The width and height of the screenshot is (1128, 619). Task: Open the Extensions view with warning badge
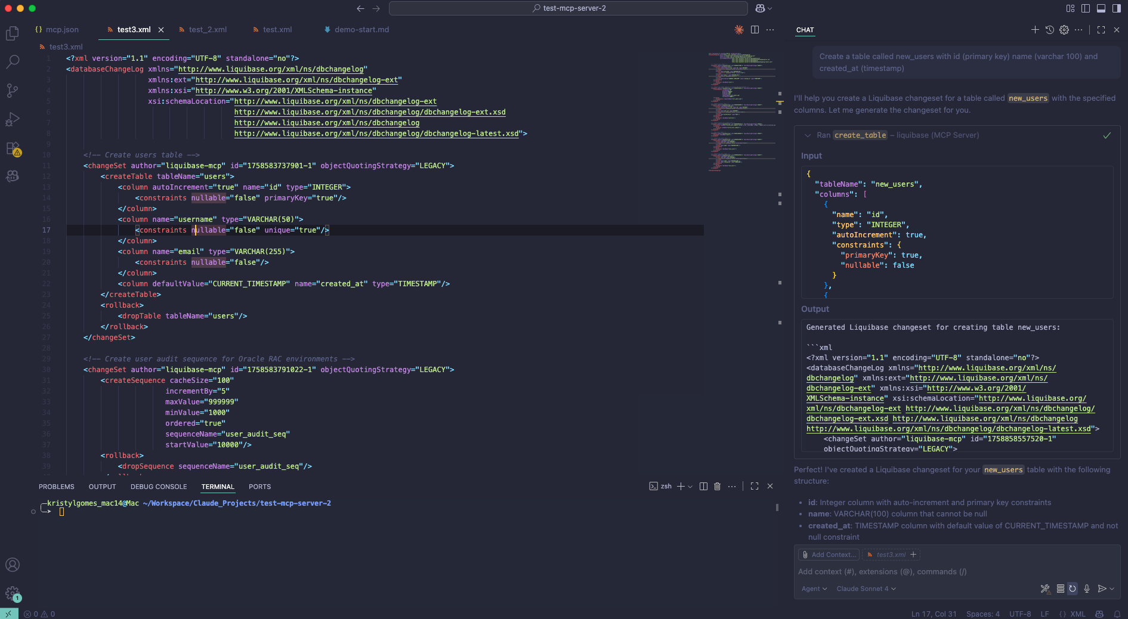coord(13,148)
